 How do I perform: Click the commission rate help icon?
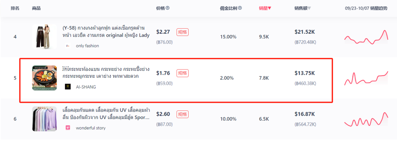pos(240,8)
